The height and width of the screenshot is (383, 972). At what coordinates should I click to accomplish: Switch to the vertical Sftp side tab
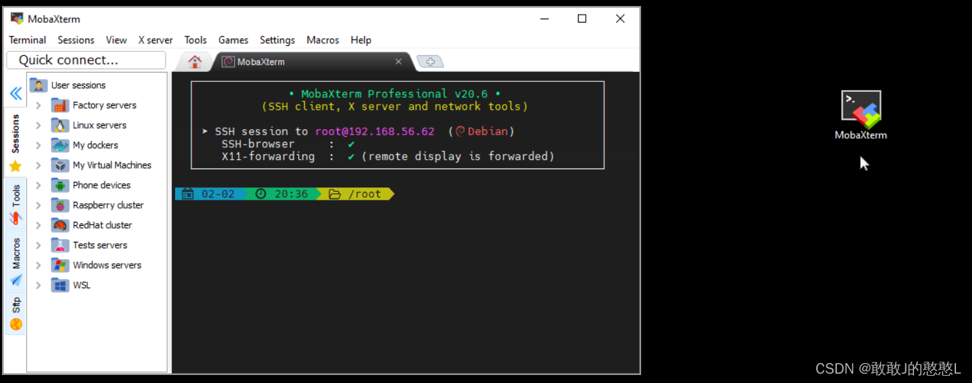[15, 313]
